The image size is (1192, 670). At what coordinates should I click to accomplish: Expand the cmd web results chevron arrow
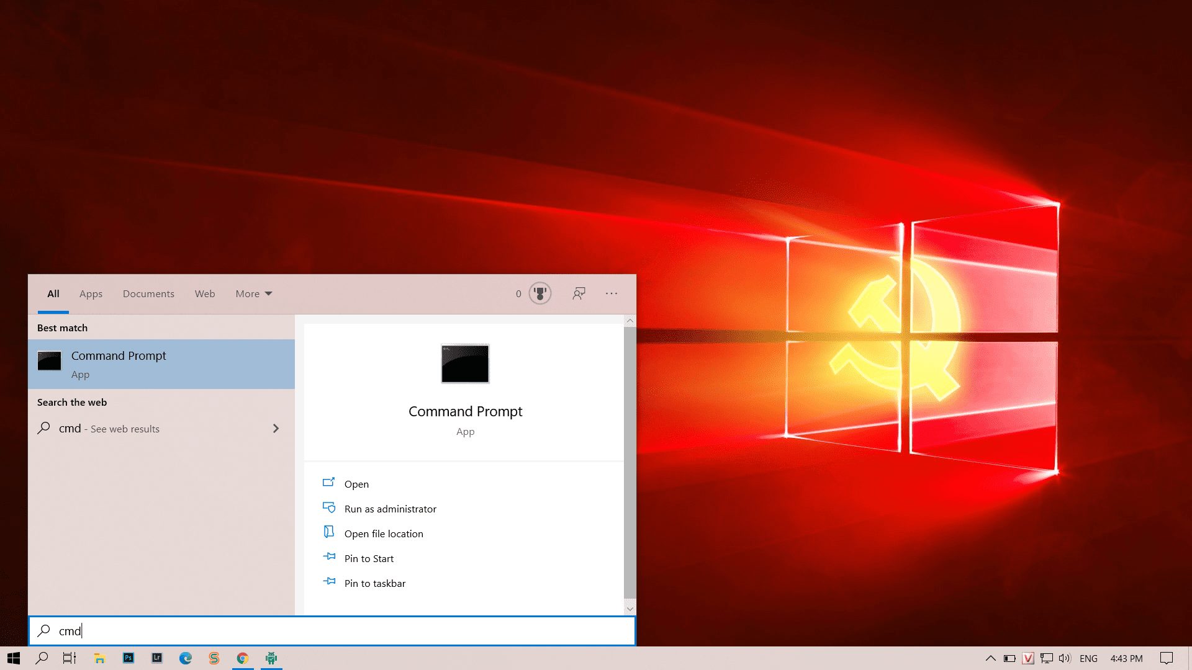276,429
